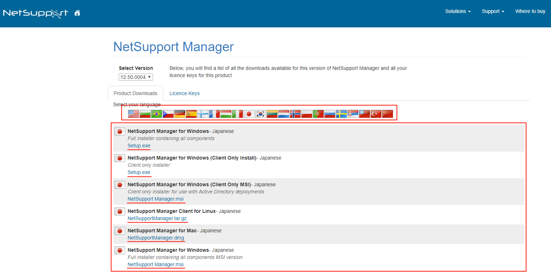
Task: Go to the home page icon
Action: [x=77, y=13]
